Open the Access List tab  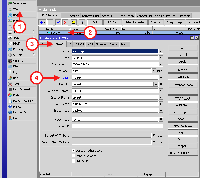tap(109, 16)
